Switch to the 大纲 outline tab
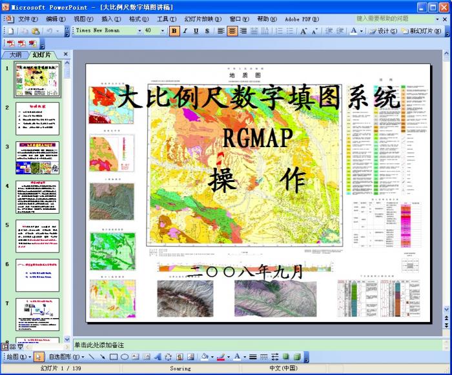Viewport: 452px width, 375px height. [x=15, y=56]
